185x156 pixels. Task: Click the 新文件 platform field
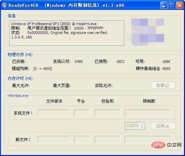click(x=82, y=140)
